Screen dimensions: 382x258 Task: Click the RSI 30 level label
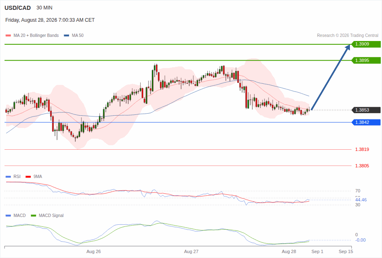coord(358,205)
